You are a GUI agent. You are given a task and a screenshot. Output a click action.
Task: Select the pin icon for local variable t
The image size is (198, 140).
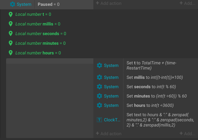click(x=11, y=14)
